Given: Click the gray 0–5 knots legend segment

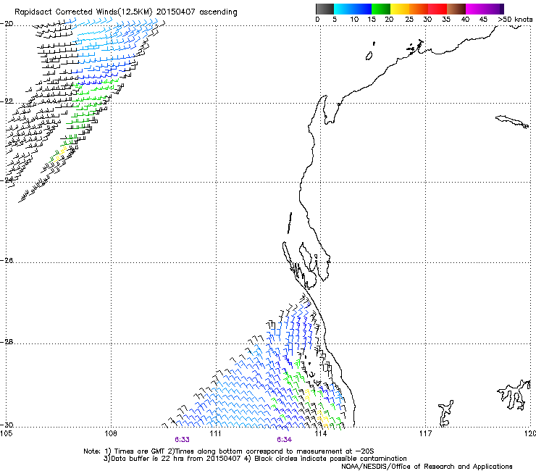Looking at the screenshot, I should click(x=324, y=9).
